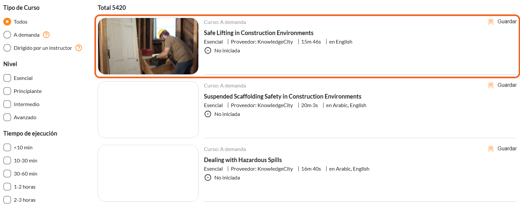Select the A demanda course type
520x205 pixels.
tap(7, 35)
